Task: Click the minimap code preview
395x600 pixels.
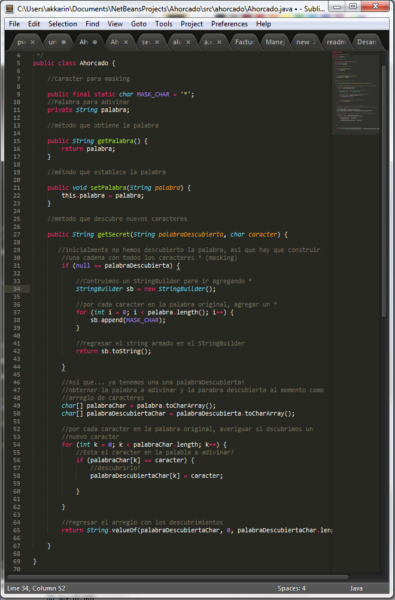Action: point(355,92)
